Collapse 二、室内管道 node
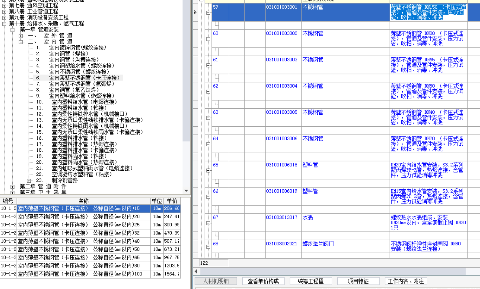 21,42
